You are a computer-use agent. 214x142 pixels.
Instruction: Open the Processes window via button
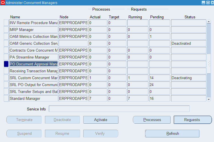(x=152, y=120)
